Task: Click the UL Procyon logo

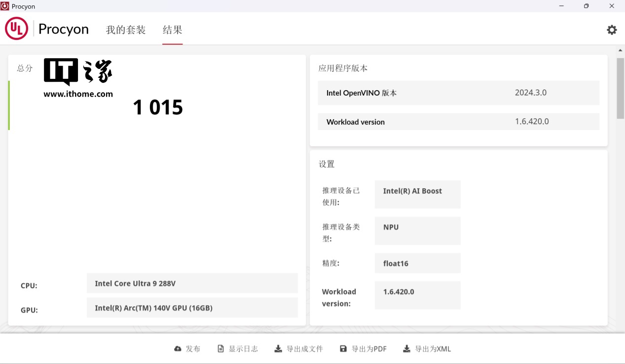Action: click(17, 29)
